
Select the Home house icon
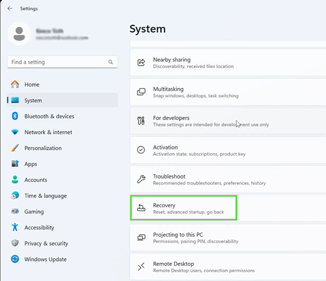[x=15, y=84]
